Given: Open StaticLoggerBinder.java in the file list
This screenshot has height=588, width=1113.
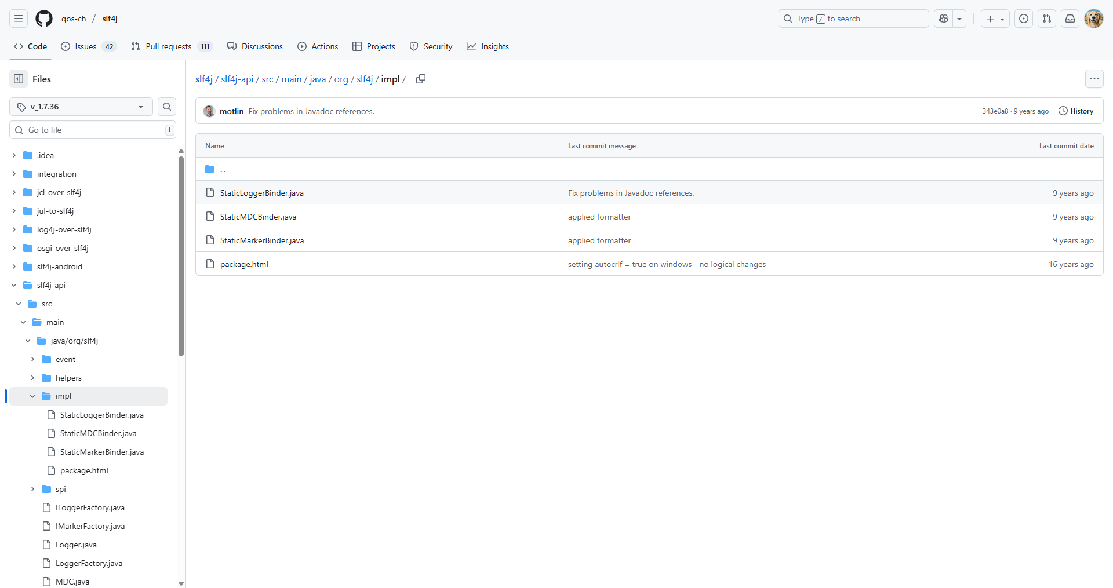Looking at the screenshot, I should tap(262, 193).
